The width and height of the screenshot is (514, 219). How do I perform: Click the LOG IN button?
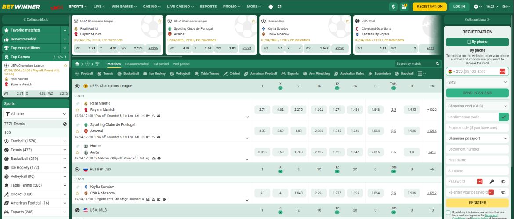point(459,7)
